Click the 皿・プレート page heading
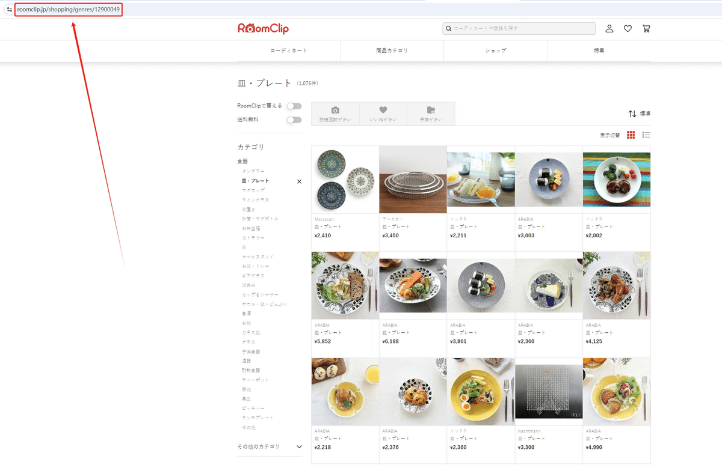This screenshot has width=722, height=465. [x=265, y=83]
